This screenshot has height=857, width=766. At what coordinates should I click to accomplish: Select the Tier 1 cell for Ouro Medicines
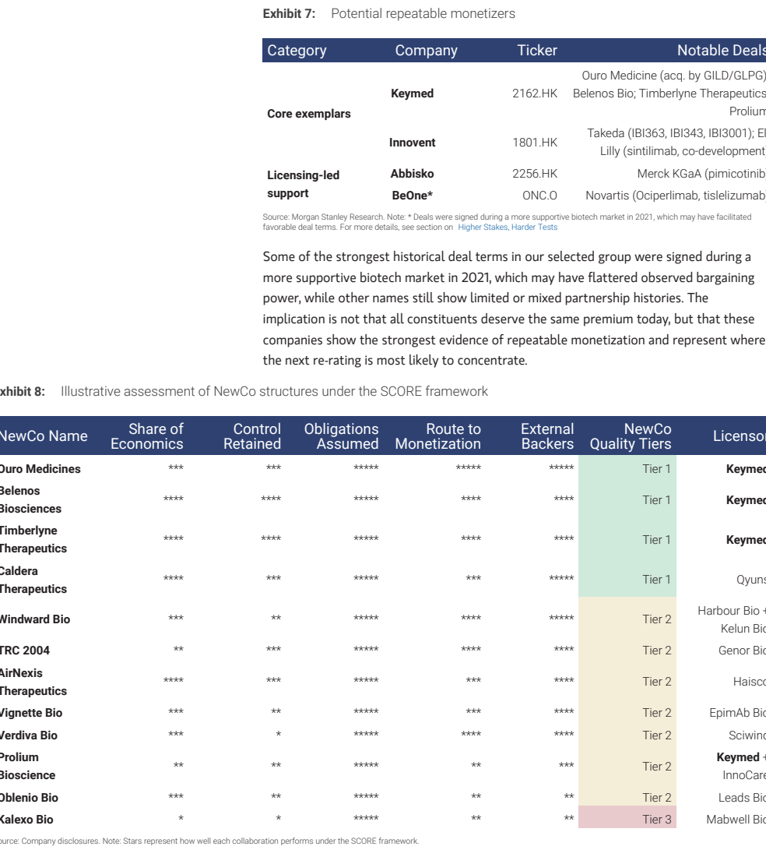pos(627,469)
